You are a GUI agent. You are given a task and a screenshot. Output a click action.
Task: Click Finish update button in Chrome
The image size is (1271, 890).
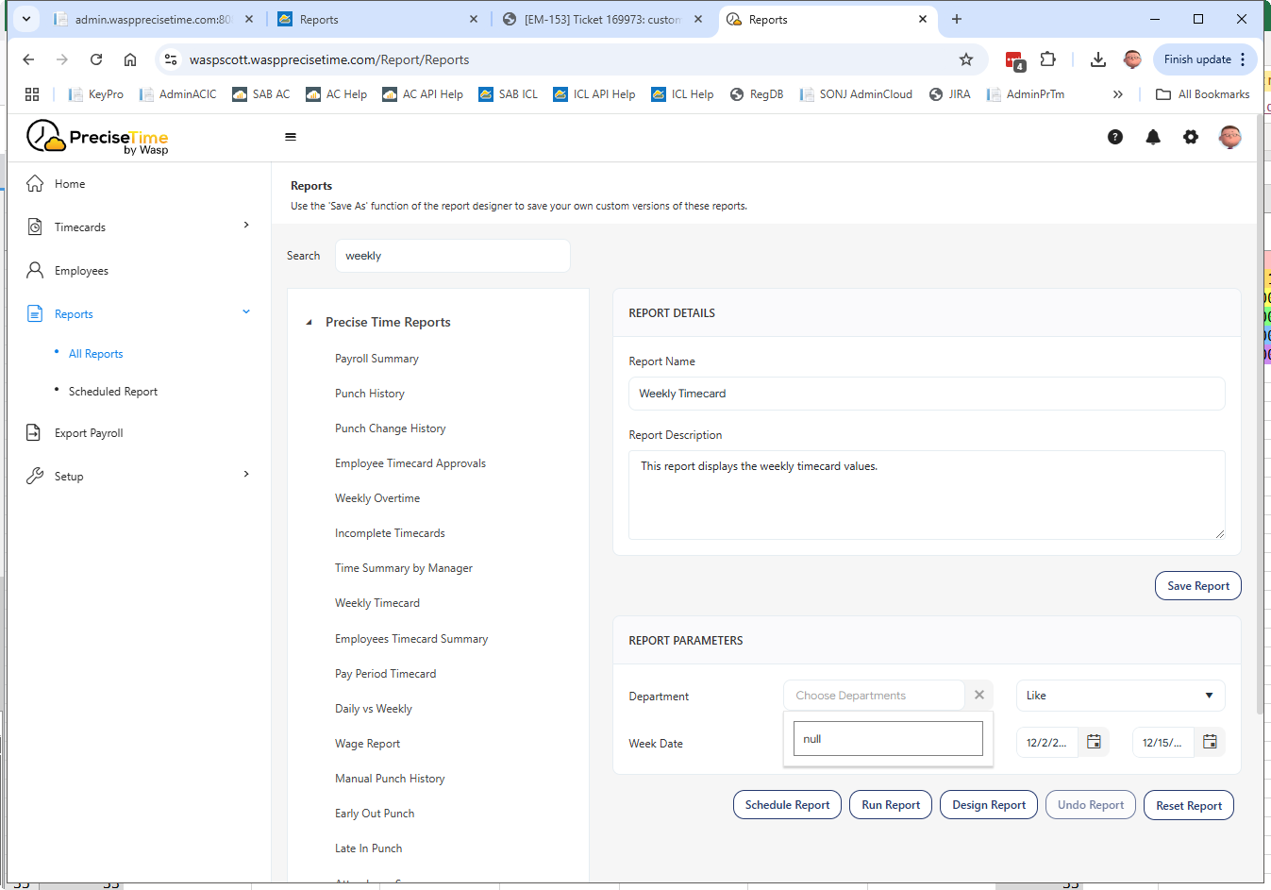coord(1205,59)
